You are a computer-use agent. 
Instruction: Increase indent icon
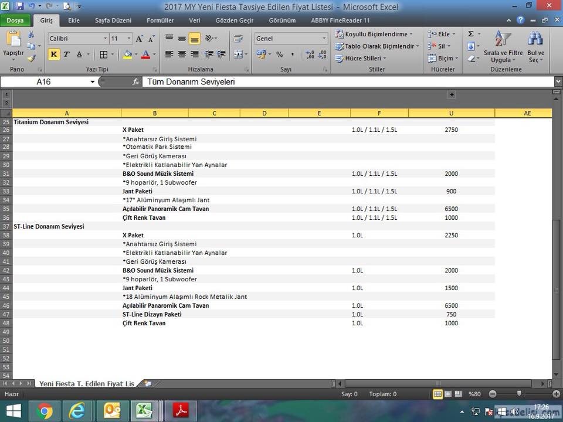[222, 54]
